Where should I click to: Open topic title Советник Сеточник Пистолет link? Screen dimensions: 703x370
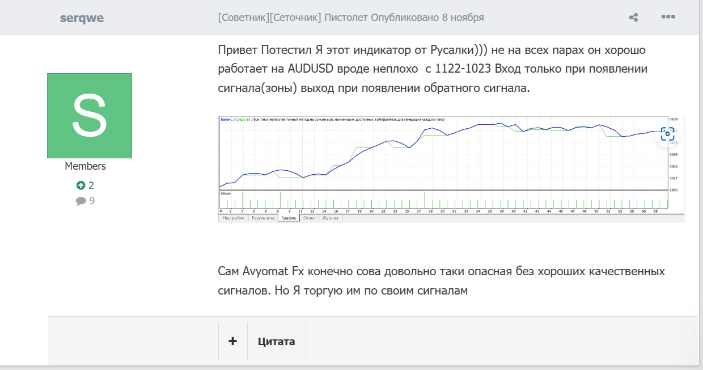pyautogui.click(x=293, y=18)
